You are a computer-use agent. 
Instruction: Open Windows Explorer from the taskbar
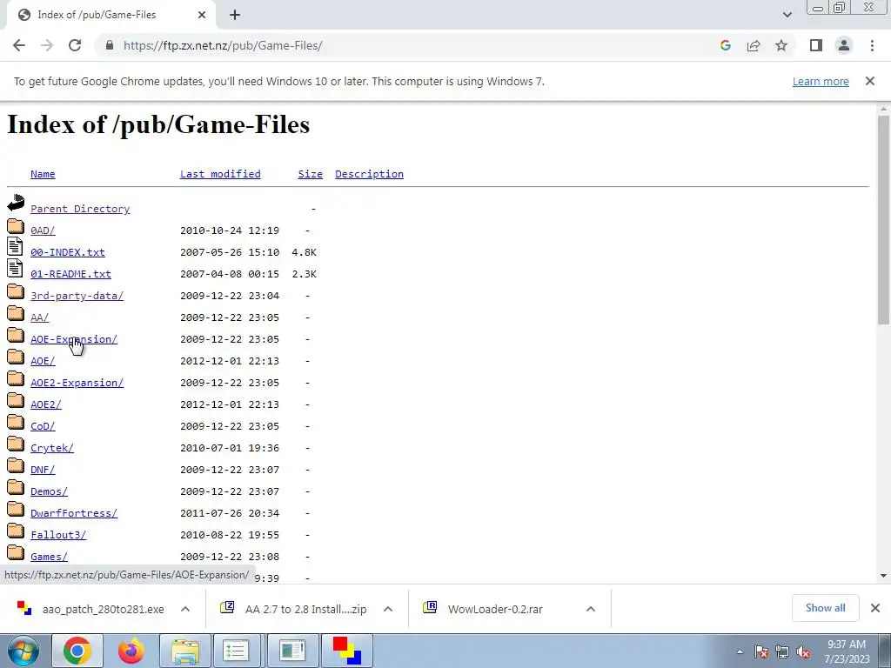[x=184, y=651]
